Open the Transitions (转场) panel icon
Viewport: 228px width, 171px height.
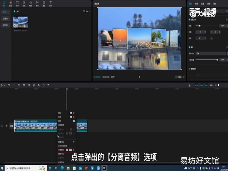[x=37, y=4]
